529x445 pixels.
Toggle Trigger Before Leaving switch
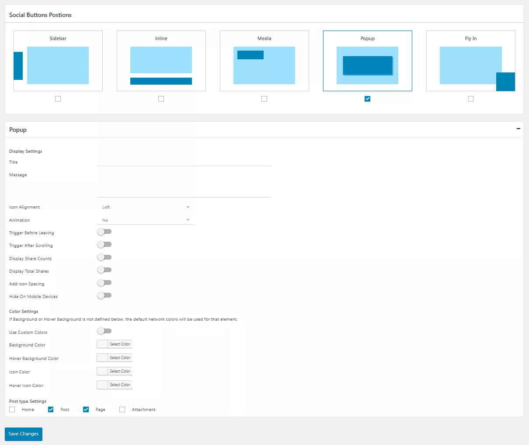tap(104, 232)
